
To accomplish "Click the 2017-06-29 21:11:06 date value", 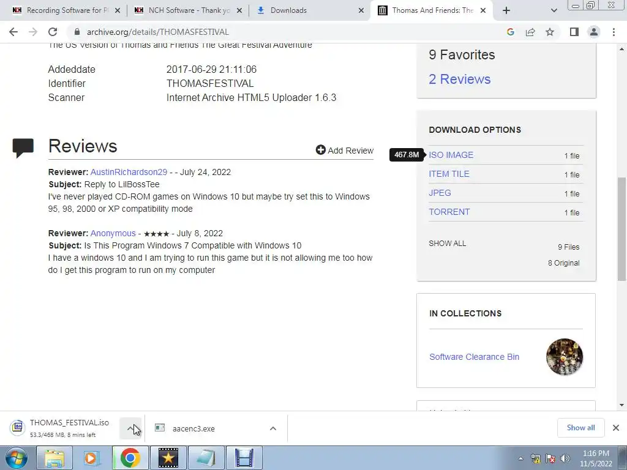I will (x=211, y=70).
